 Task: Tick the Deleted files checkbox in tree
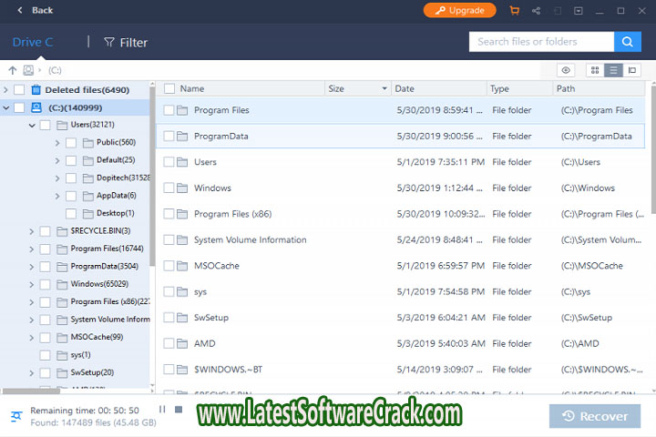click(x=19, y=89)
